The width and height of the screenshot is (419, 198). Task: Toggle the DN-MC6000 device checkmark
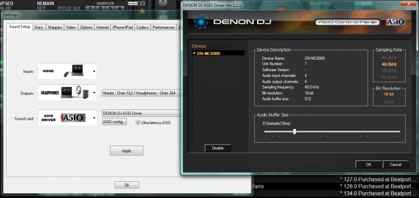194,53
